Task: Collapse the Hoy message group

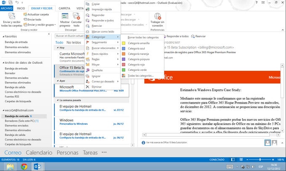Action: [58, 48]
